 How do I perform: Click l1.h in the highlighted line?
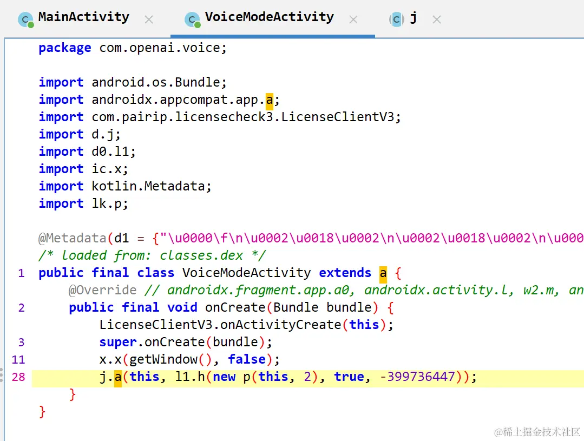pos(190,377)
